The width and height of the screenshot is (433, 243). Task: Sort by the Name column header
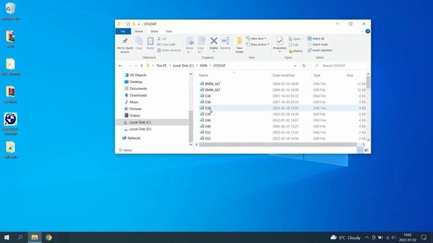[x=204, y=75]
